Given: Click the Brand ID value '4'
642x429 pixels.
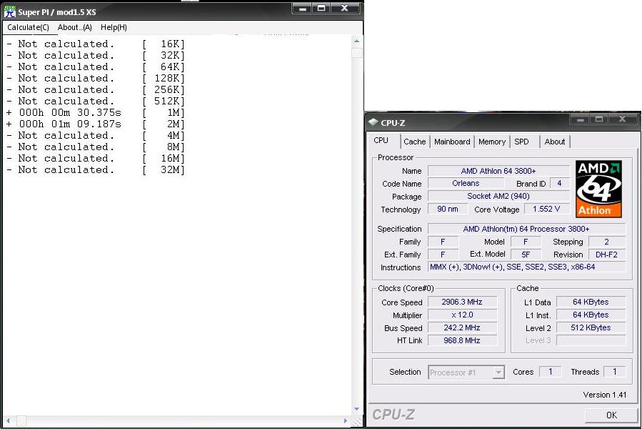Looking at the screenshot, I should point(559,183).
